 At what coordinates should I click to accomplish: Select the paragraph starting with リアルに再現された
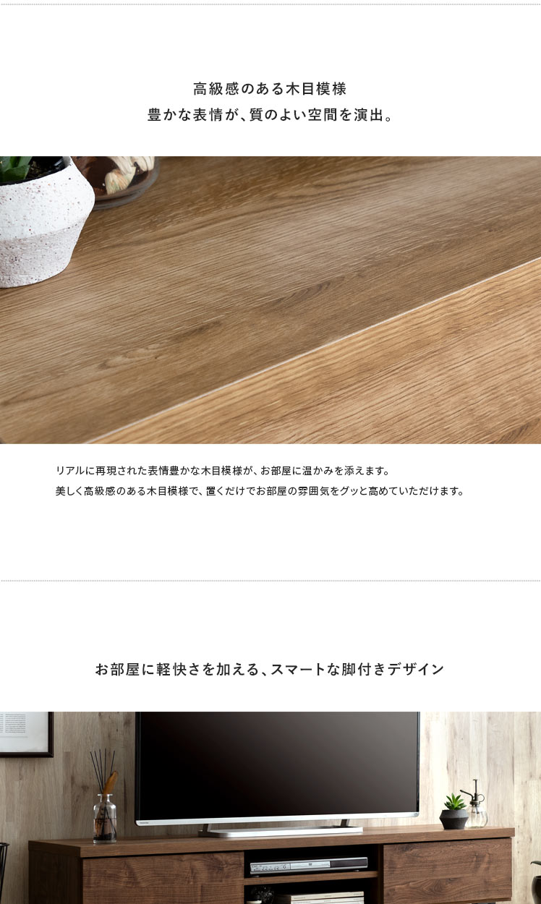click(223, 471)
